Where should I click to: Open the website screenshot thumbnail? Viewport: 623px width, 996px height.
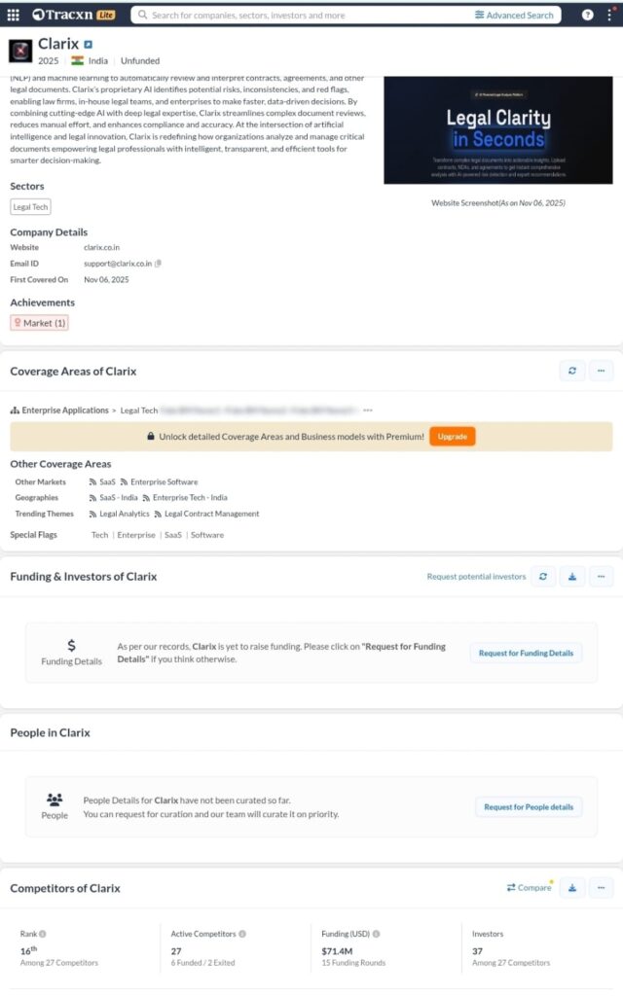tap(498, 129)
